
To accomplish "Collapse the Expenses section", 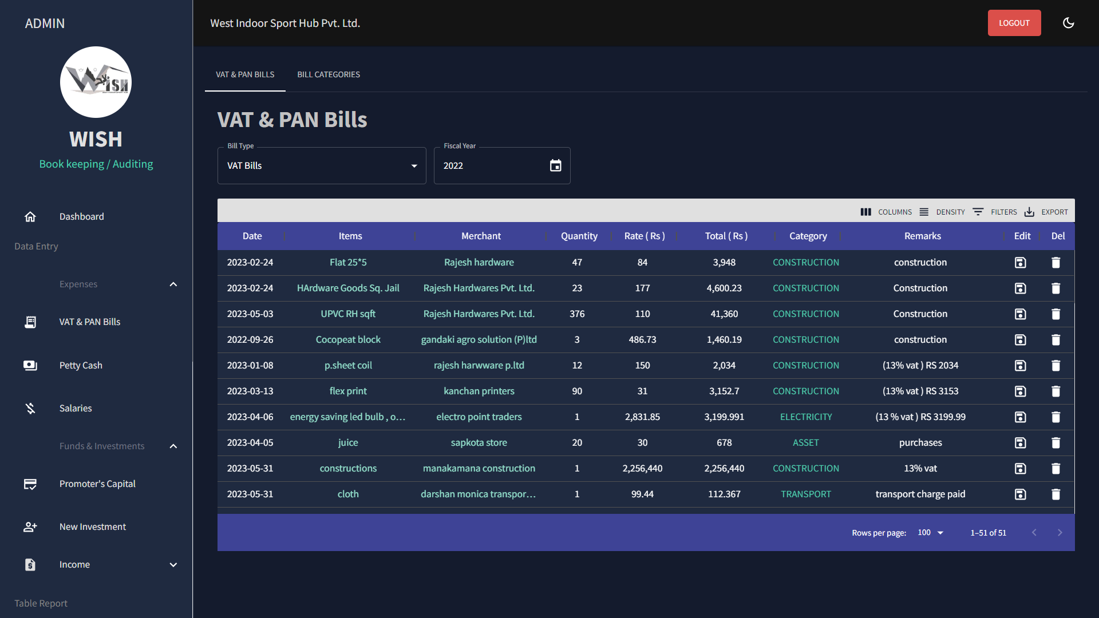I will (173, 284).
